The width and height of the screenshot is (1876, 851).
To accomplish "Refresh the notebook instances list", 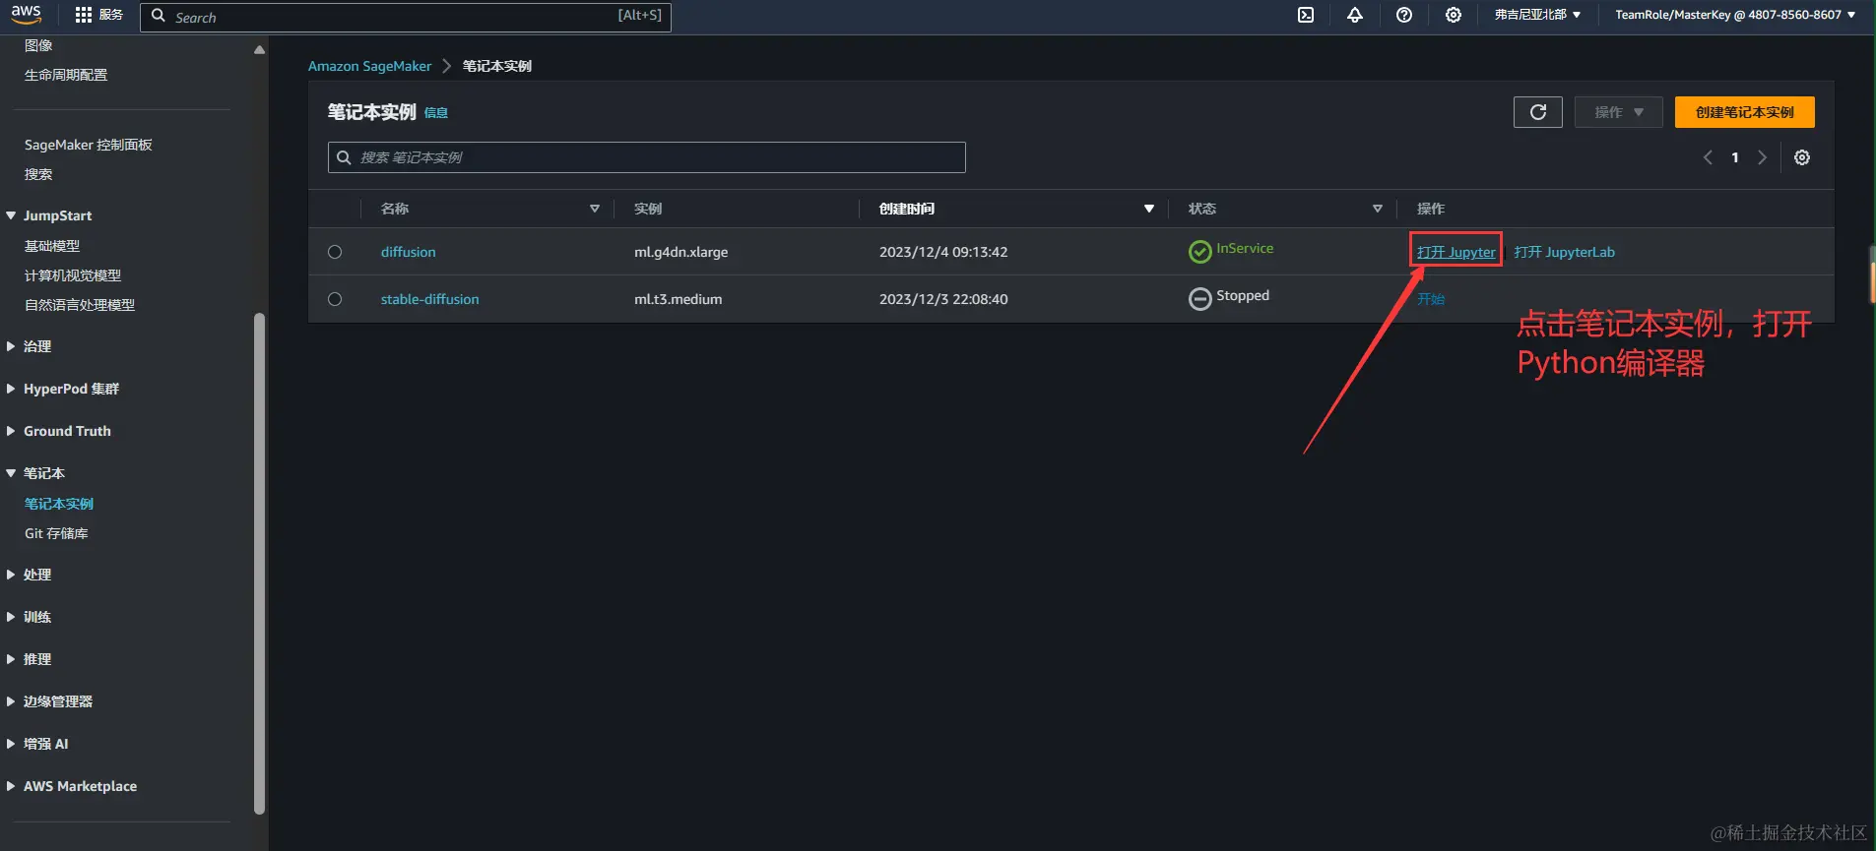I will [1538, 112].
